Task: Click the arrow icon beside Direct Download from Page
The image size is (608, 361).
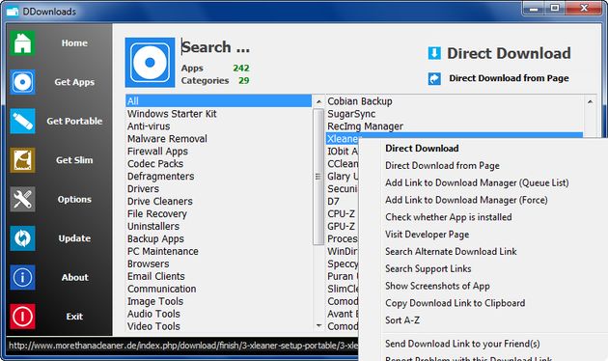Action: [x=434, y=78]
